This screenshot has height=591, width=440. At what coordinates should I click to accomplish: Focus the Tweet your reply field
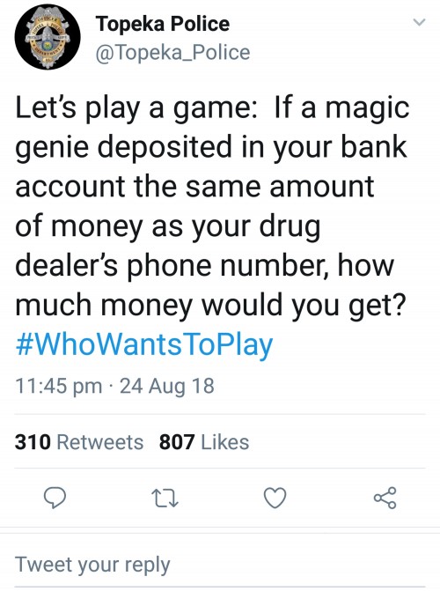[x=220, y=565]
